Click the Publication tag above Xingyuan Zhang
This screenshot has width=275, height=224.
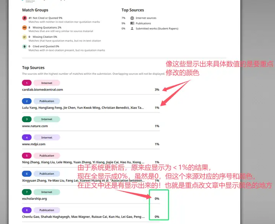pyautogui.click(x=47, y=174)
